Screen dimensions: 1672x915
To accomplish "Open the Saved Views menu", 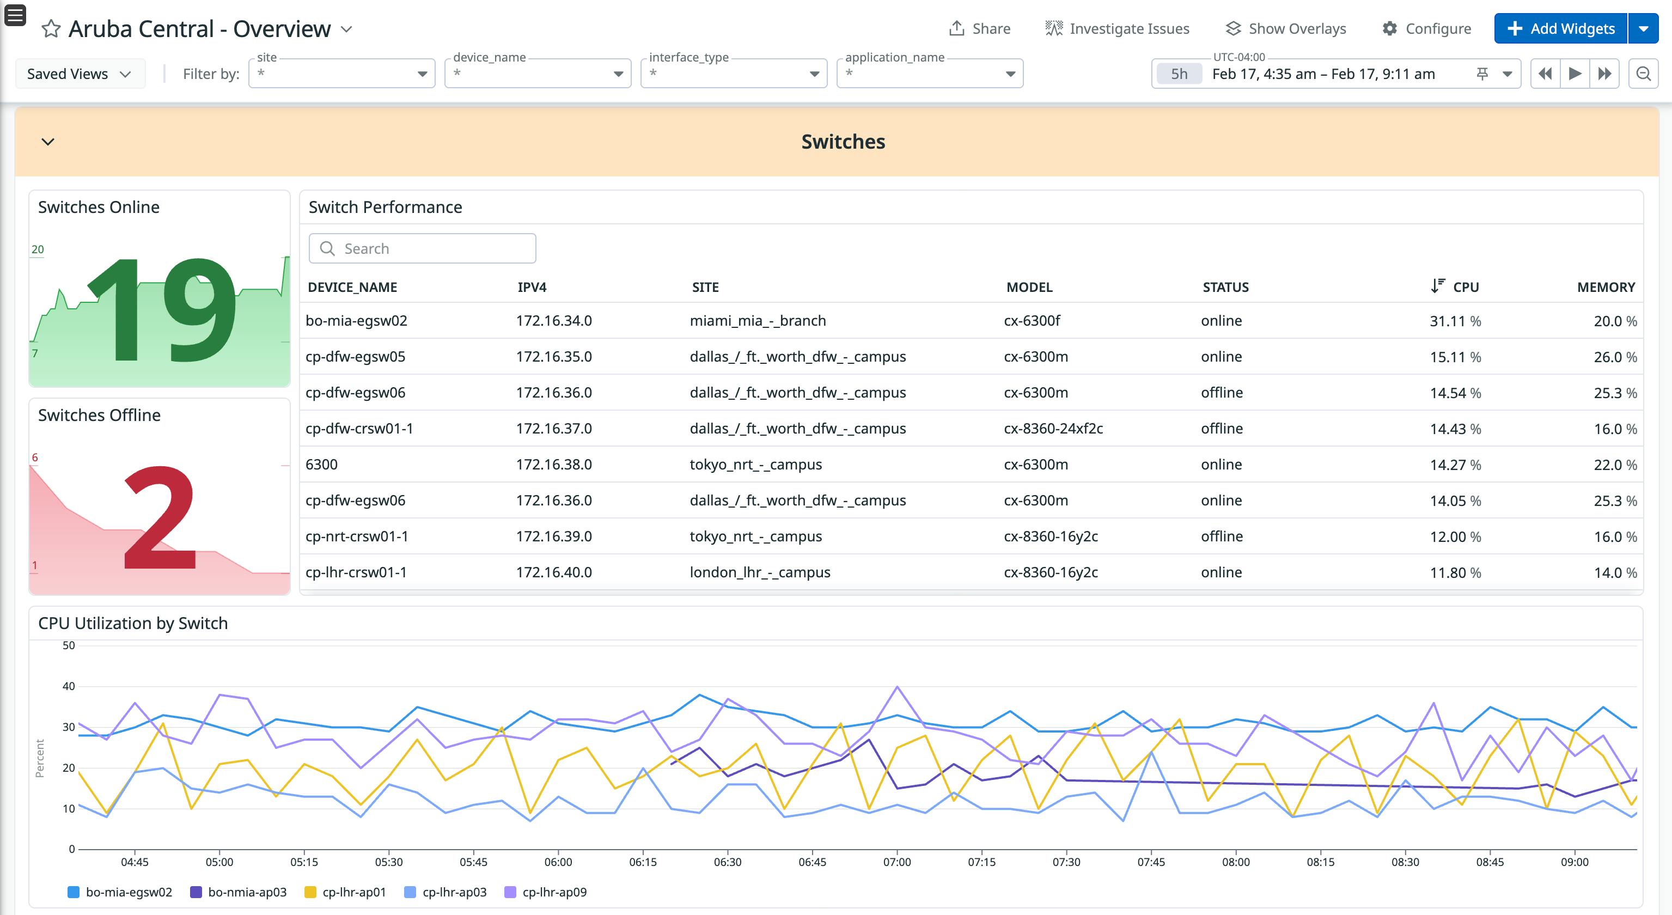I will (x=80, y=74).
